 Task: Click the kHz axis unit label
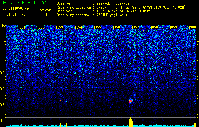coord(3,26)
